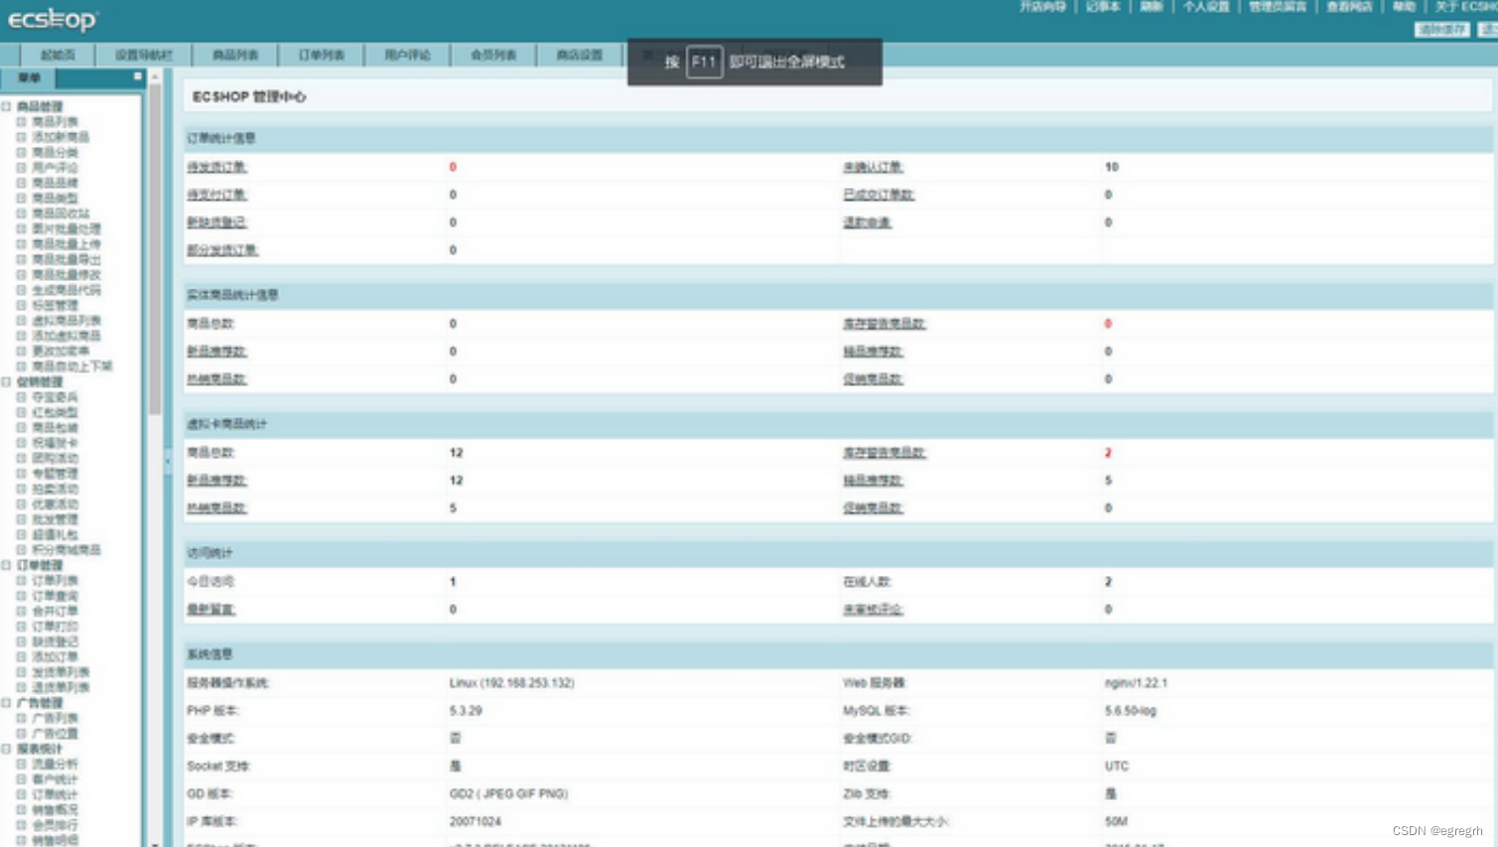The width and height of the screenshot is (1498, 847).
Task: Click the 刷新 header link
Action: tap(1151, 7)
